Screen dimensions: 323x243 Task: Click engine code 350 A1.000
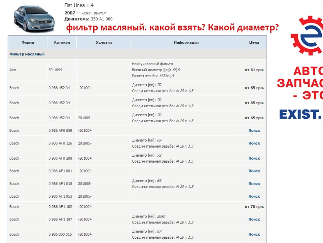(102, 19)
